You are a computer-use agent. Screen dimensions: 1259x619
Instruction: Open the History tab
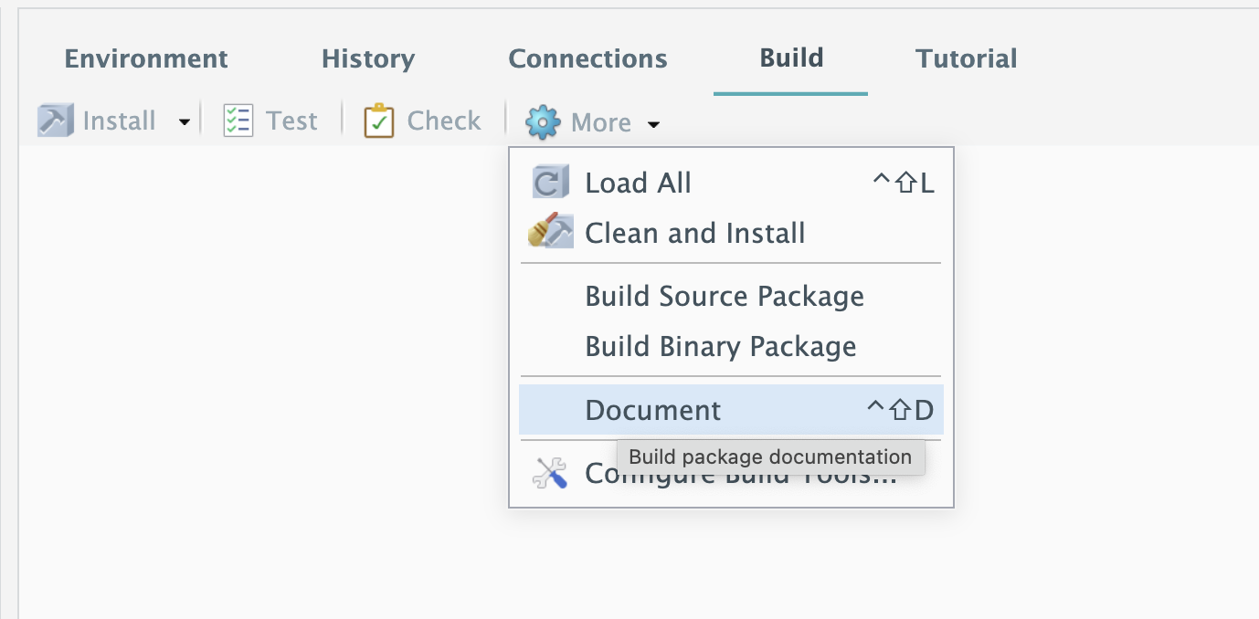[368, 59]
